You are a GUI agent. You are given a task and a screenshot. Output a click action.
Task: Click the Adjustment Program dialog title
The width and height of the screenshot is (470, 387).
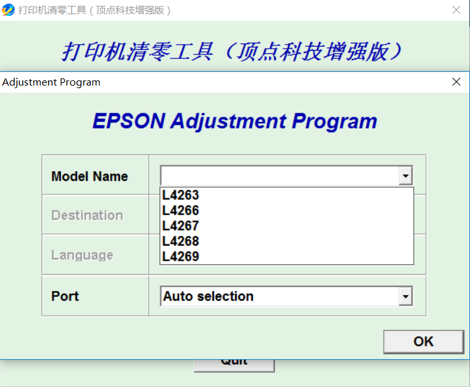51,82
